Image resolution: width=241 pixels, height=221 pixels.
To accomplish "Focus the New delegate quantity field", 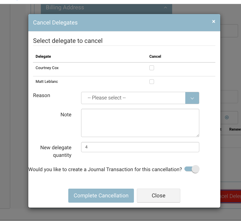I will [x=140, y=147].
